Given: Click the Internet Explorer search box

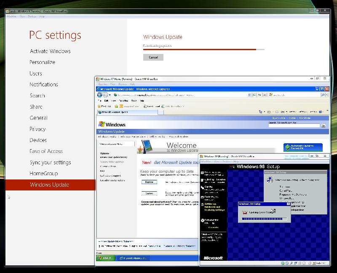Looking at the screenshot, I should [294, 95].
